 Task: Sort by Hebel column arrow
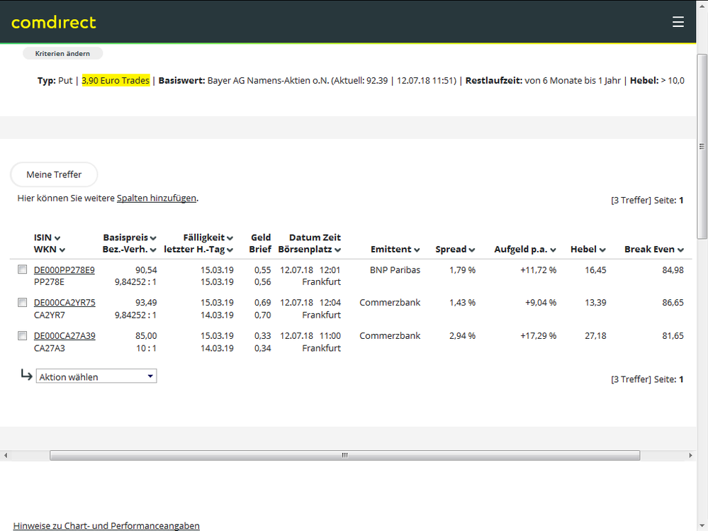tap(602, 250)
